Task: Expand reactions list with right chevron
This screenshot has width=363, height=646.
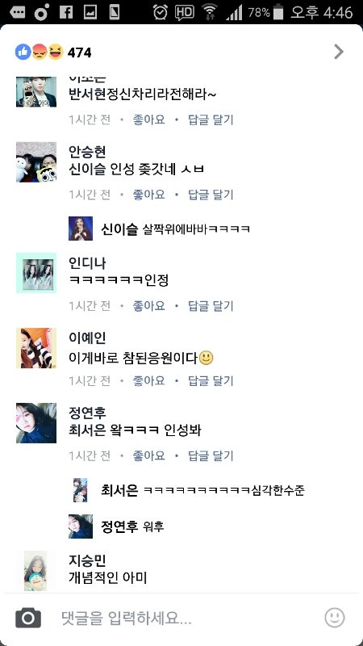Action: [x=338, y=52]
